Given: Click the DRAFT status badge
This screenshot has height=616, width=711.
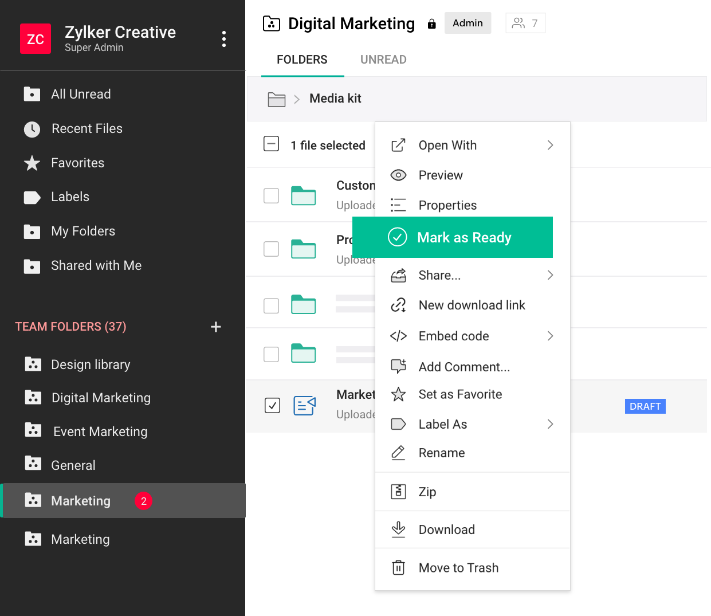Looking at the screenshot, I should pyautogui.click(x=645, y=406).
